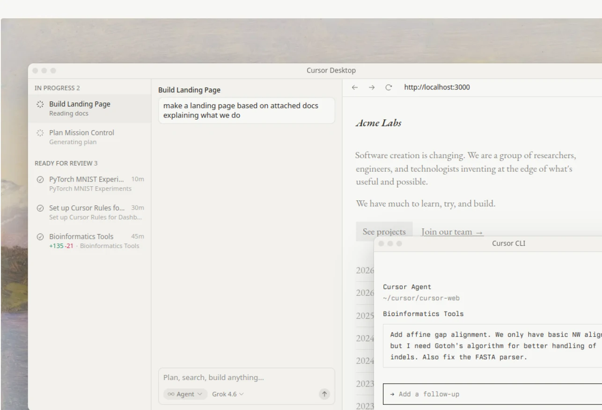Screen dimensions: 602x410
Task: Click the Generating plan status text
Action: click(x=73, y=142)
